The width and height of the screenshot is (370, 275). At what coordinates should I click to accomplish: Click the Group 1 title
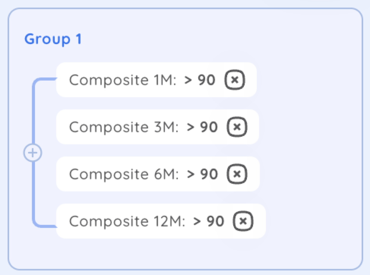[x=53, y=39]
